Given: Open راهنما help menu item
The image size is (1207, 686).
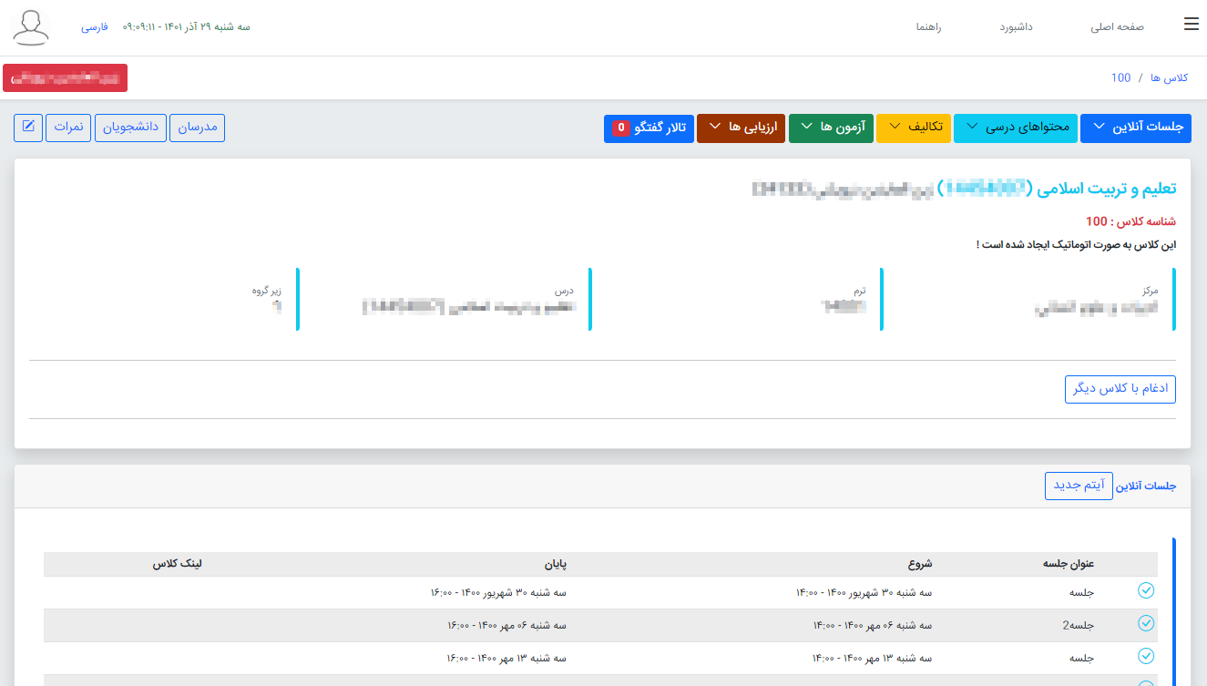Looking at the screenshot, I should 928,27.
